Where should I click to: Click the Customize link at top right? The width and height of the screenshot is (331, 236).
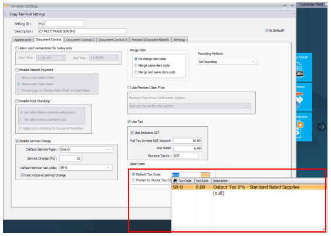click(307, 5)
